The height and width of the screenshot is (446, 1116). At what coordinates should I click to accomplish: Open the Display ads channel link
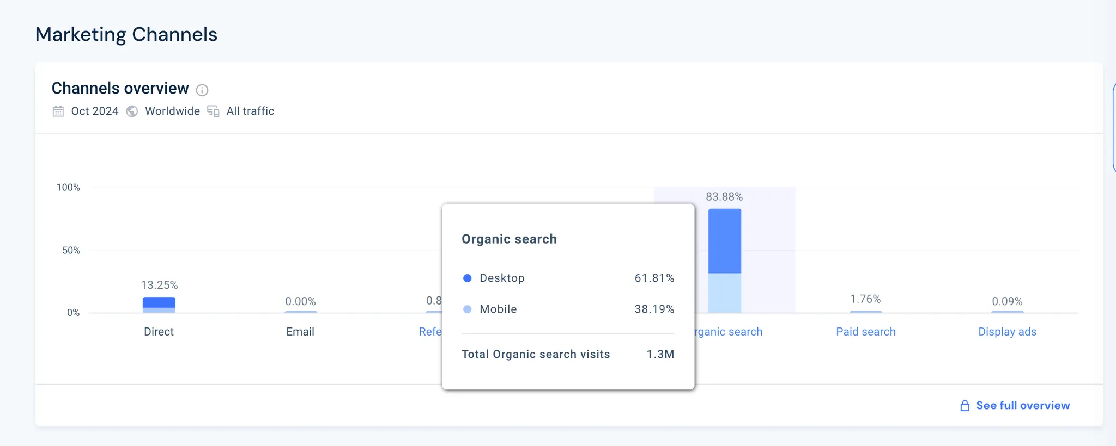(1007, 332)
